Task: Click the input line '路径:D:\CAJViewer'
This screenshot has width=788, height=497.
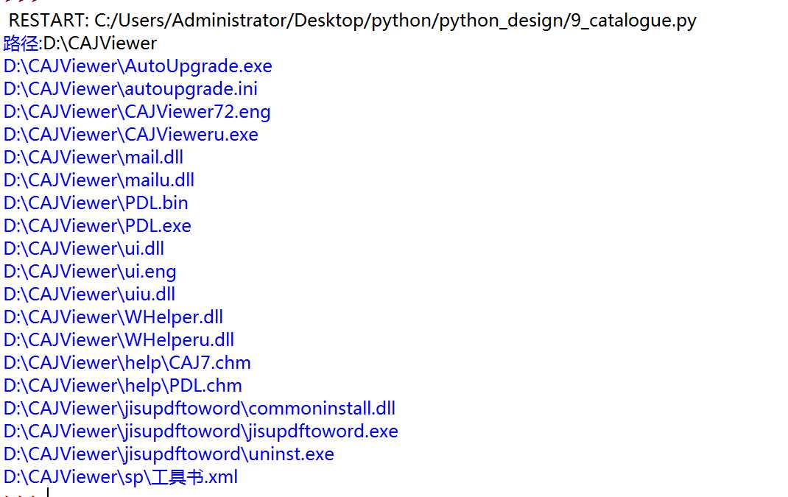Action: tap(80, 43)
